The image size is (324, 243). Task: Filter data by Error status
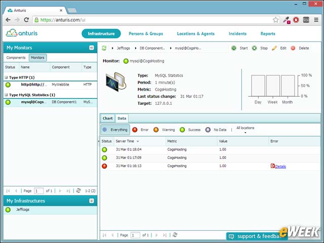point(140,130)
